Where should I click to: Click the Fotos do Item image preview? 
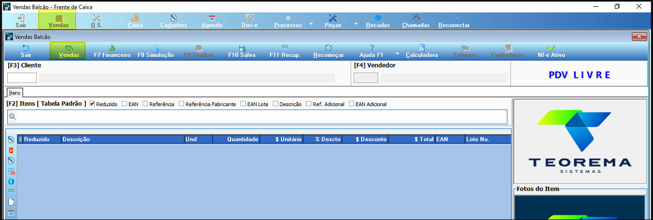coord(580,207)
